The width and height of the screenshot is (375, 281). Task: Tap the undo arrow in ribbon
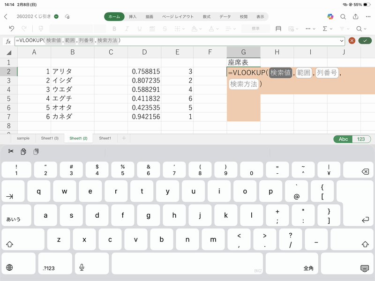12,29
